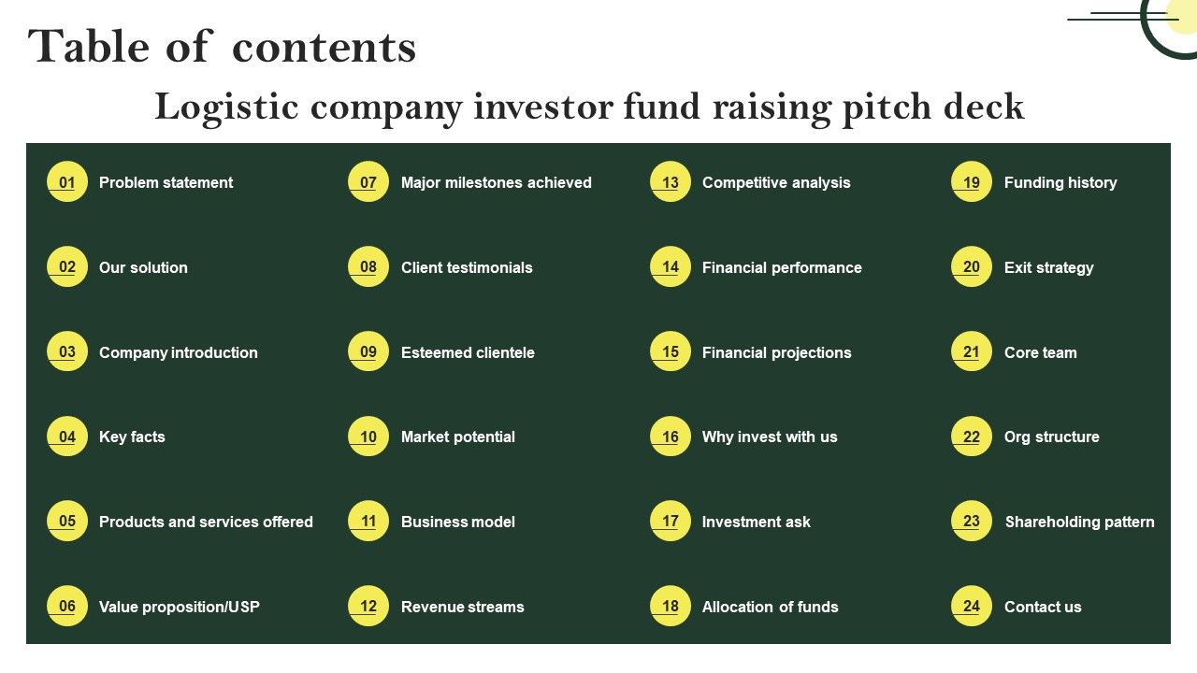Screen dimensions: 1197x673
Task: Jump to the Exit strategy section
Action: [1048, 268]
